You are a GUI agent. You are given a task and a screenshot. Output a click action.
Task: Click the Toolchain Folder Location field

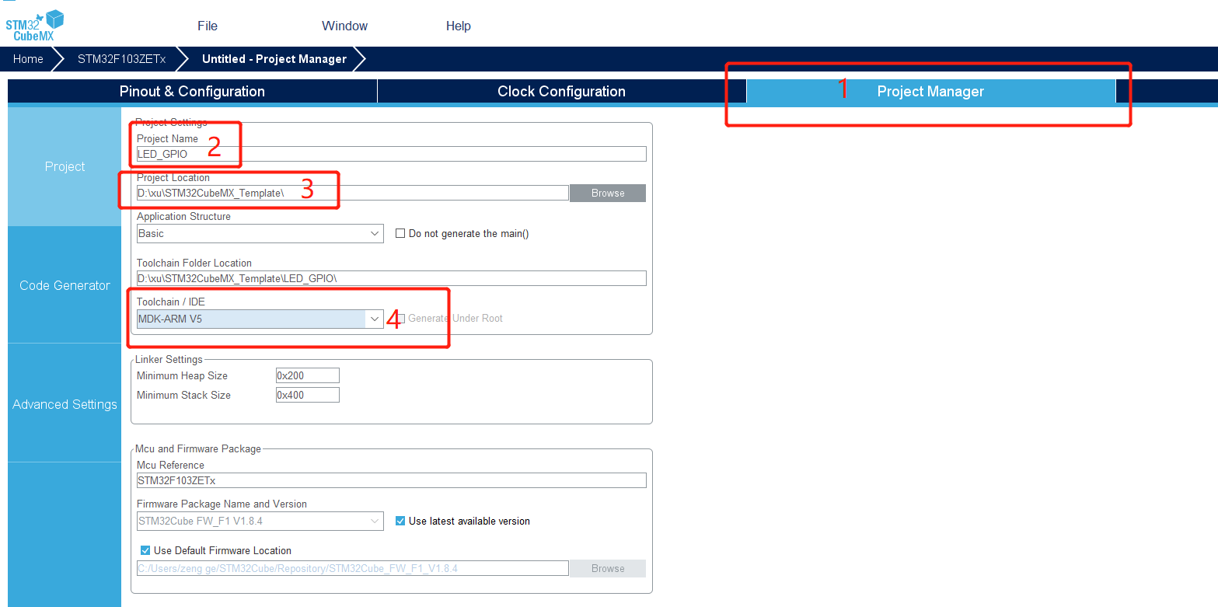[391, 278]
